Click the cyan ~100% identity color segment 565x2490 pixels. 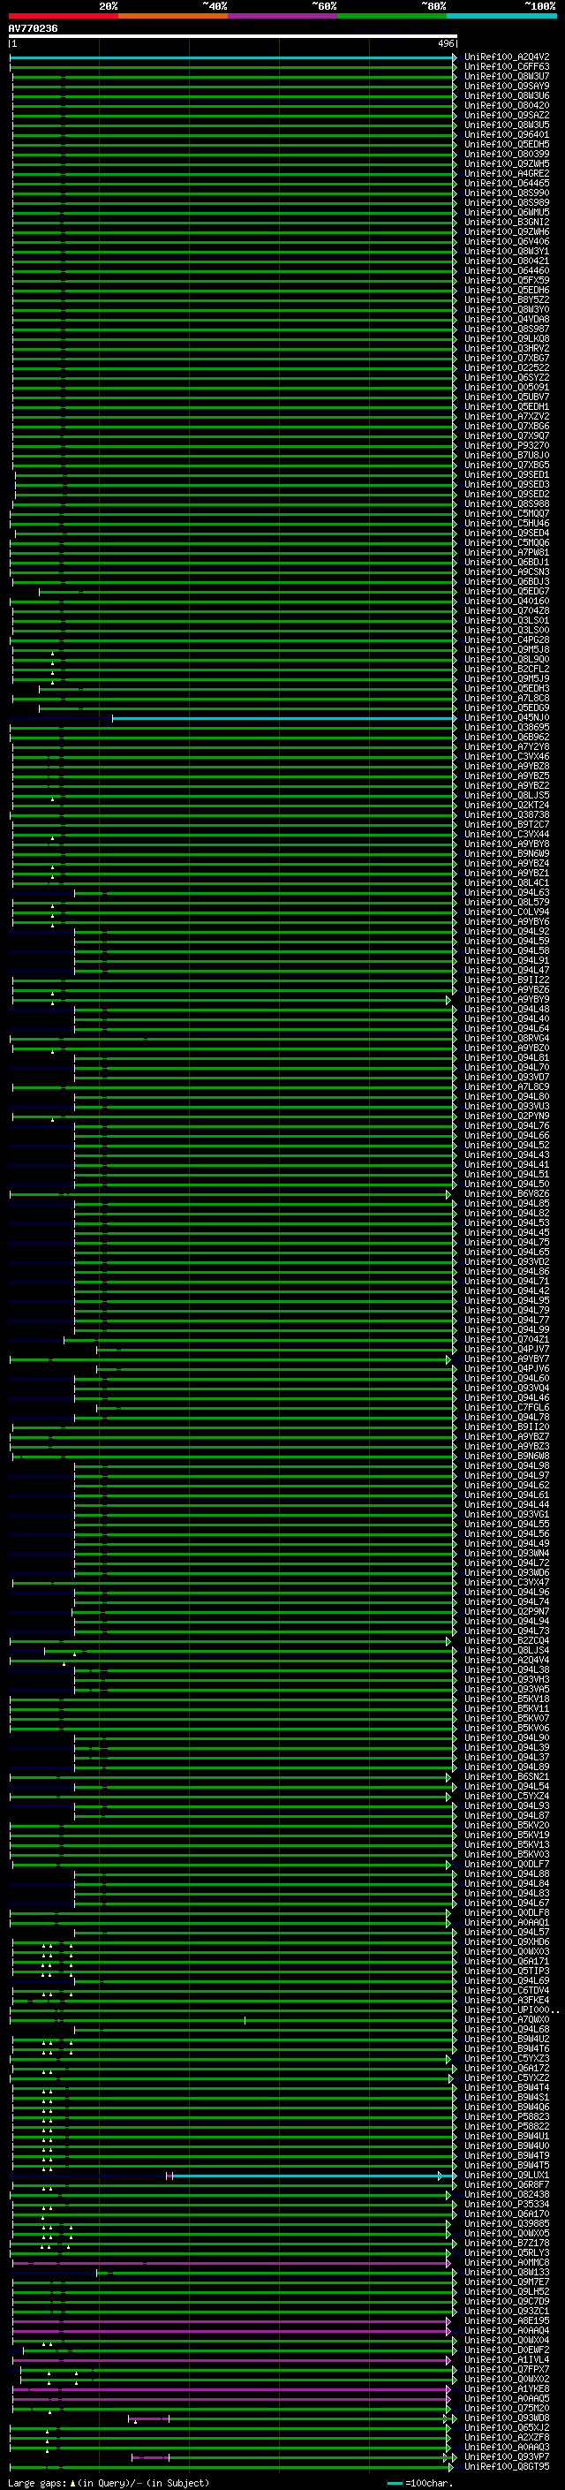tap(502, 16)
